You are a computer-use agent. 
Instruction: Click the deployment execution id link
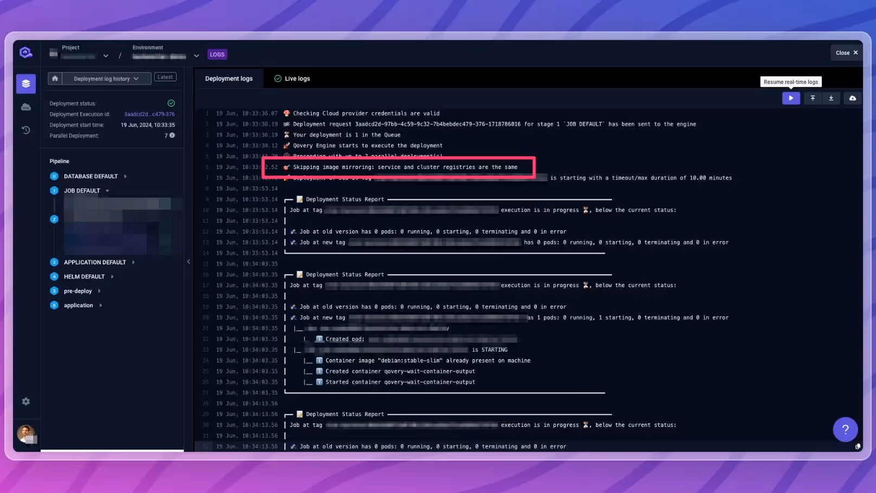[150, 114]
